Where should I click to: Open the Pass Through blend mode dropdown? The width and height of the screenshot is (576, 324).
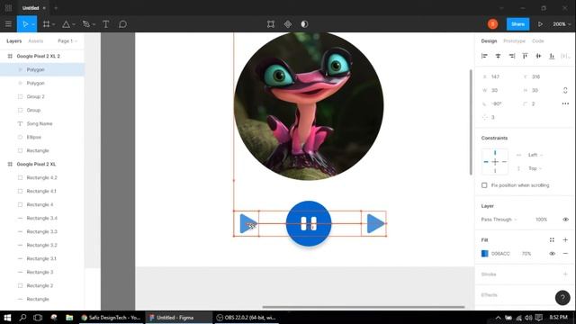tap(499, 220)
